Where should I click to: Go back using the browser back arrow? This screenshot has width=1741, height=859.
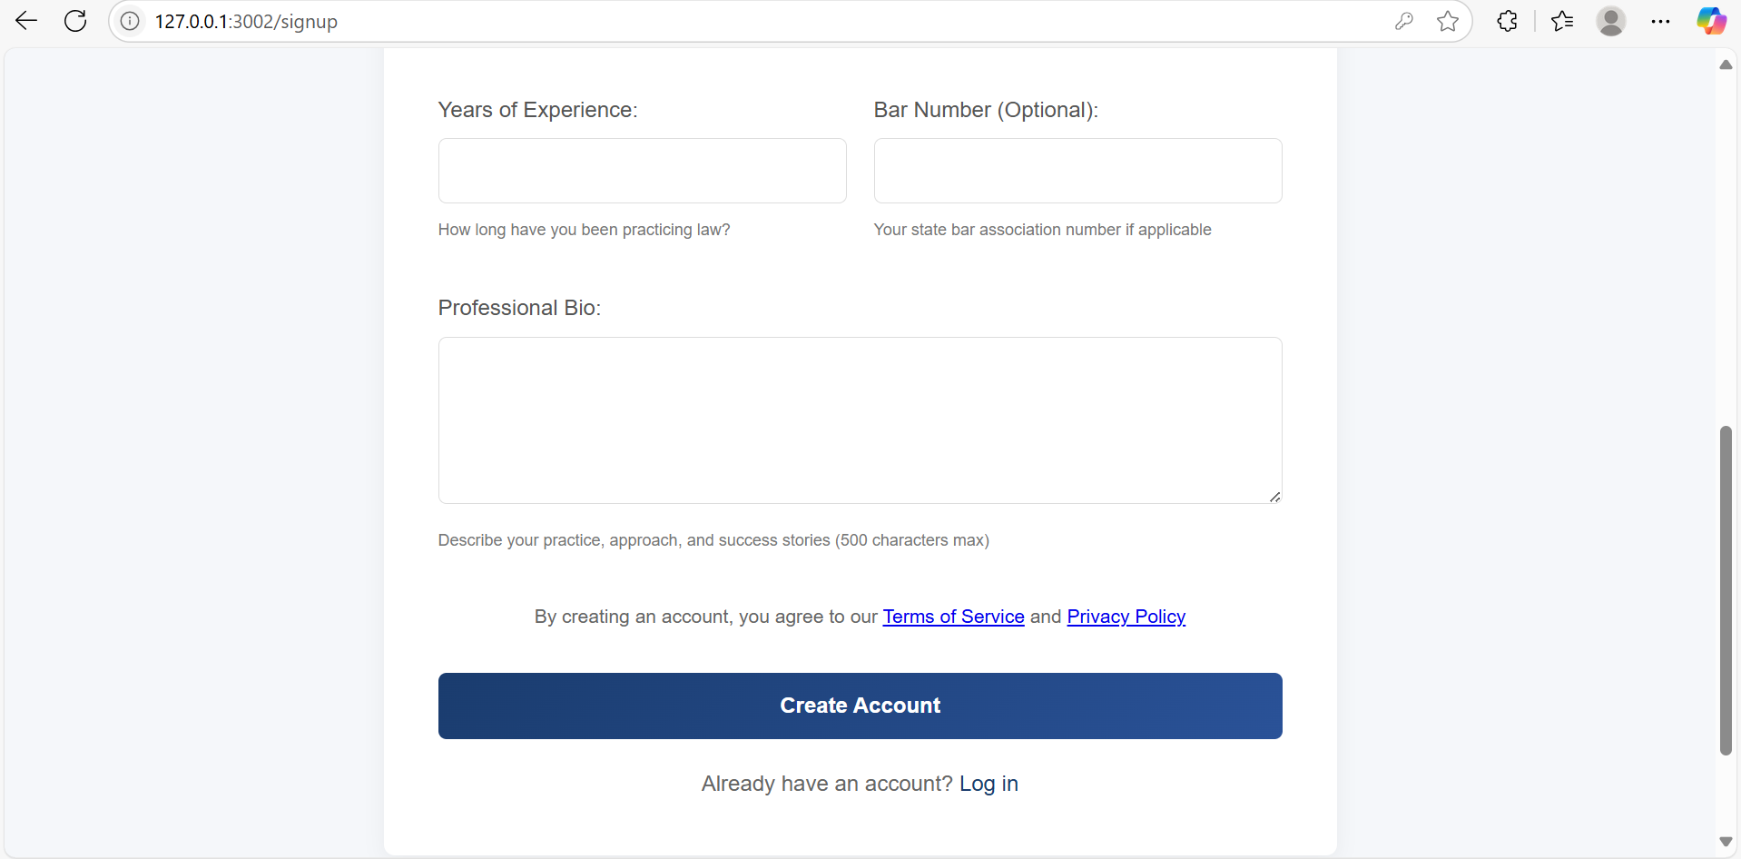pyautogui.click(x=26, y=21)
